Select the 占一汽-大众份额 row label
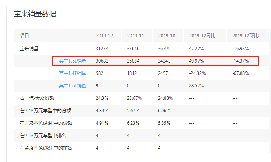The width and height of the screenshot is (271, 162). (37, 98)
